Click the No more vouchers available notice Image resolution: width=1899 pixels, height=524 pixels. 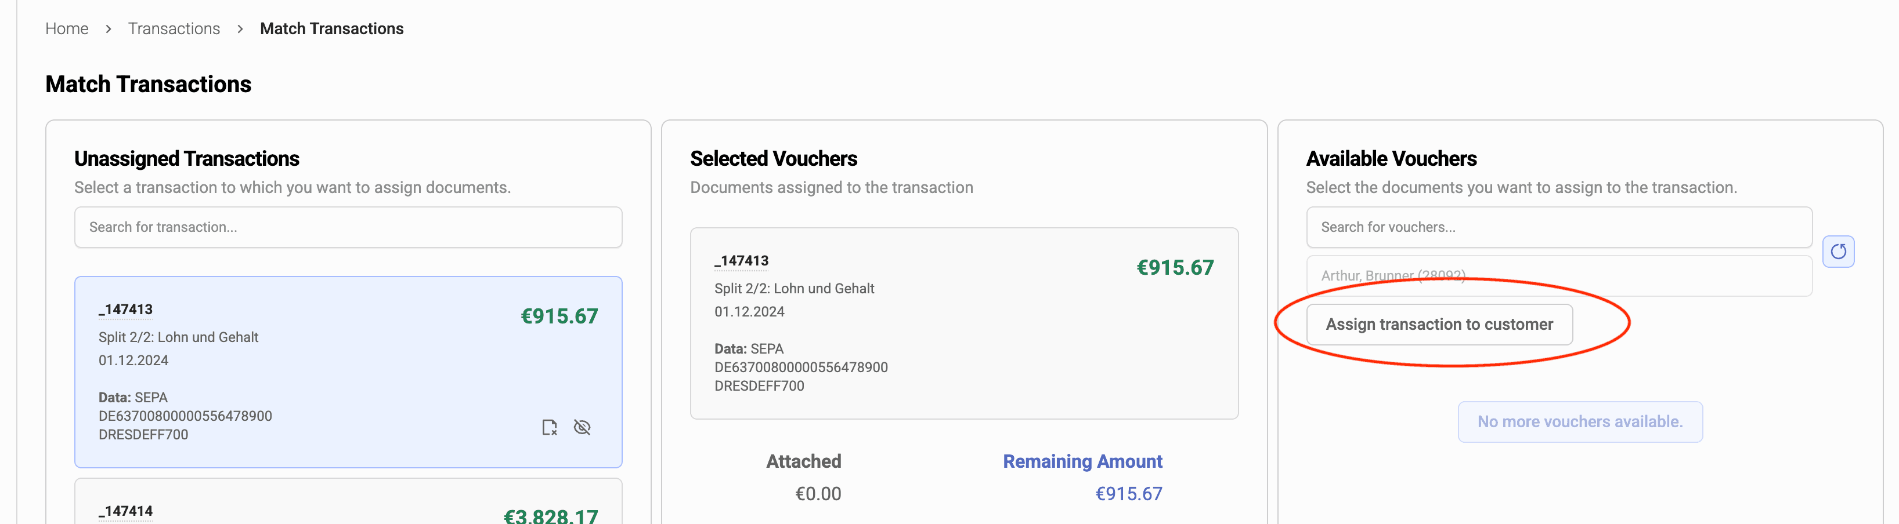(1579, 422)
